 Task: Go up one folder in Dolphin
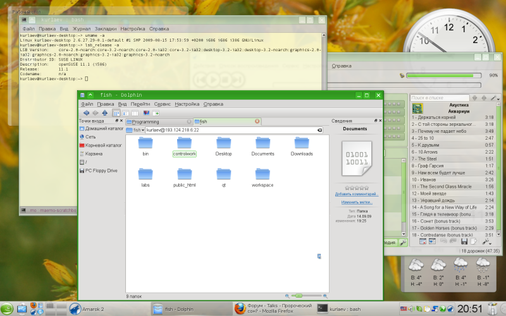point(104,113)
